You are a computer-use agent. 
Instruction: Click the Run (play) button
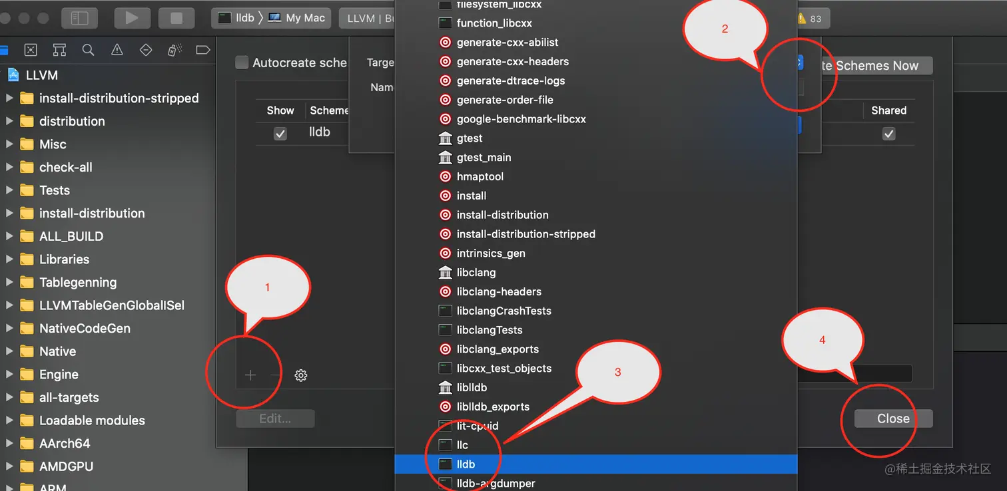pyautogui.click(x=132, y=18)
